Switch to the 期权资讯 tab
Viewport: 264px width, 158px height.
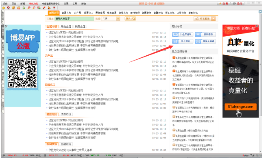(x=193, y=13)
